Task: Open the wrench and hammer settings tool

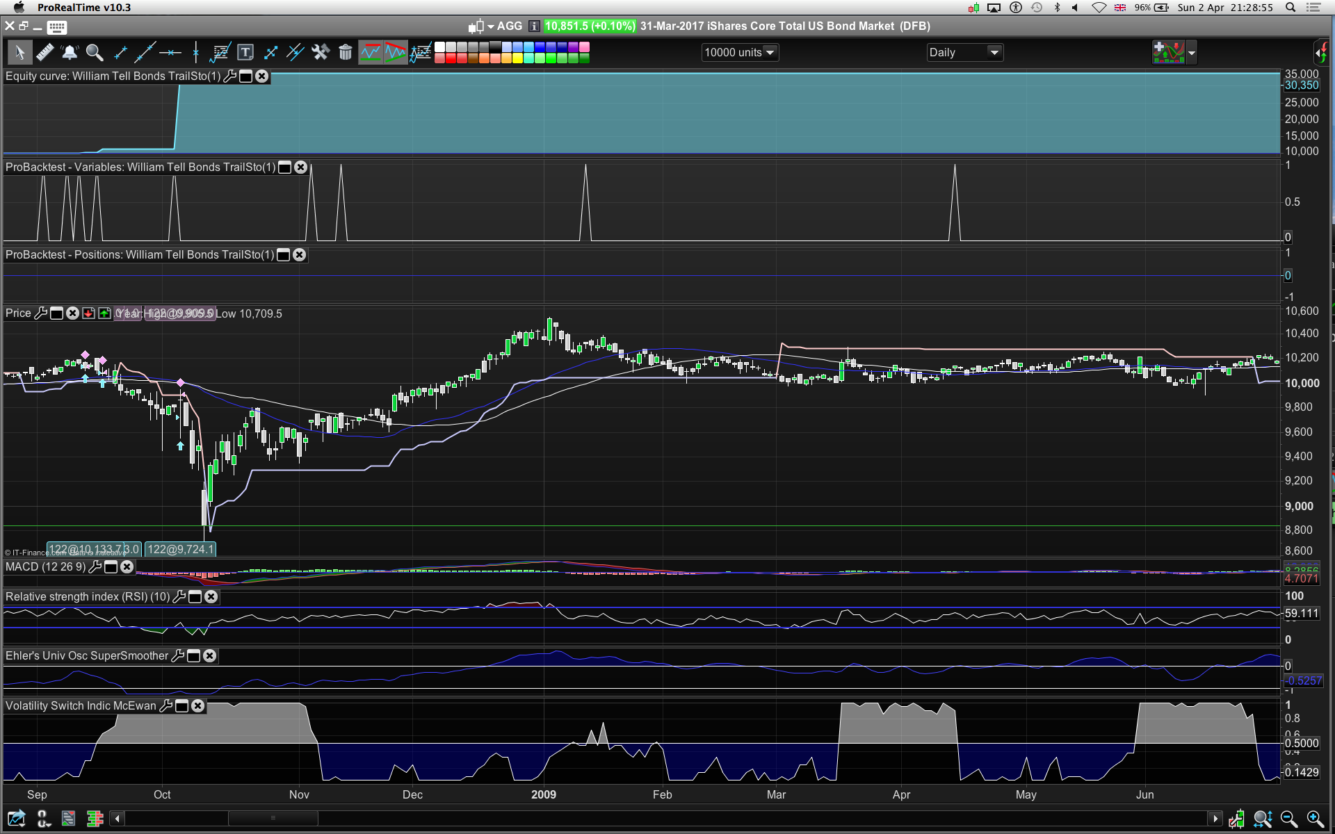Action: click(321, 52)
